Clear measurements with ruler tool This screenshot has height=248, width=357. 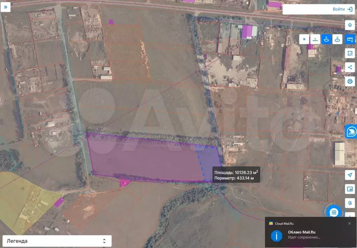tap(350, 39)
